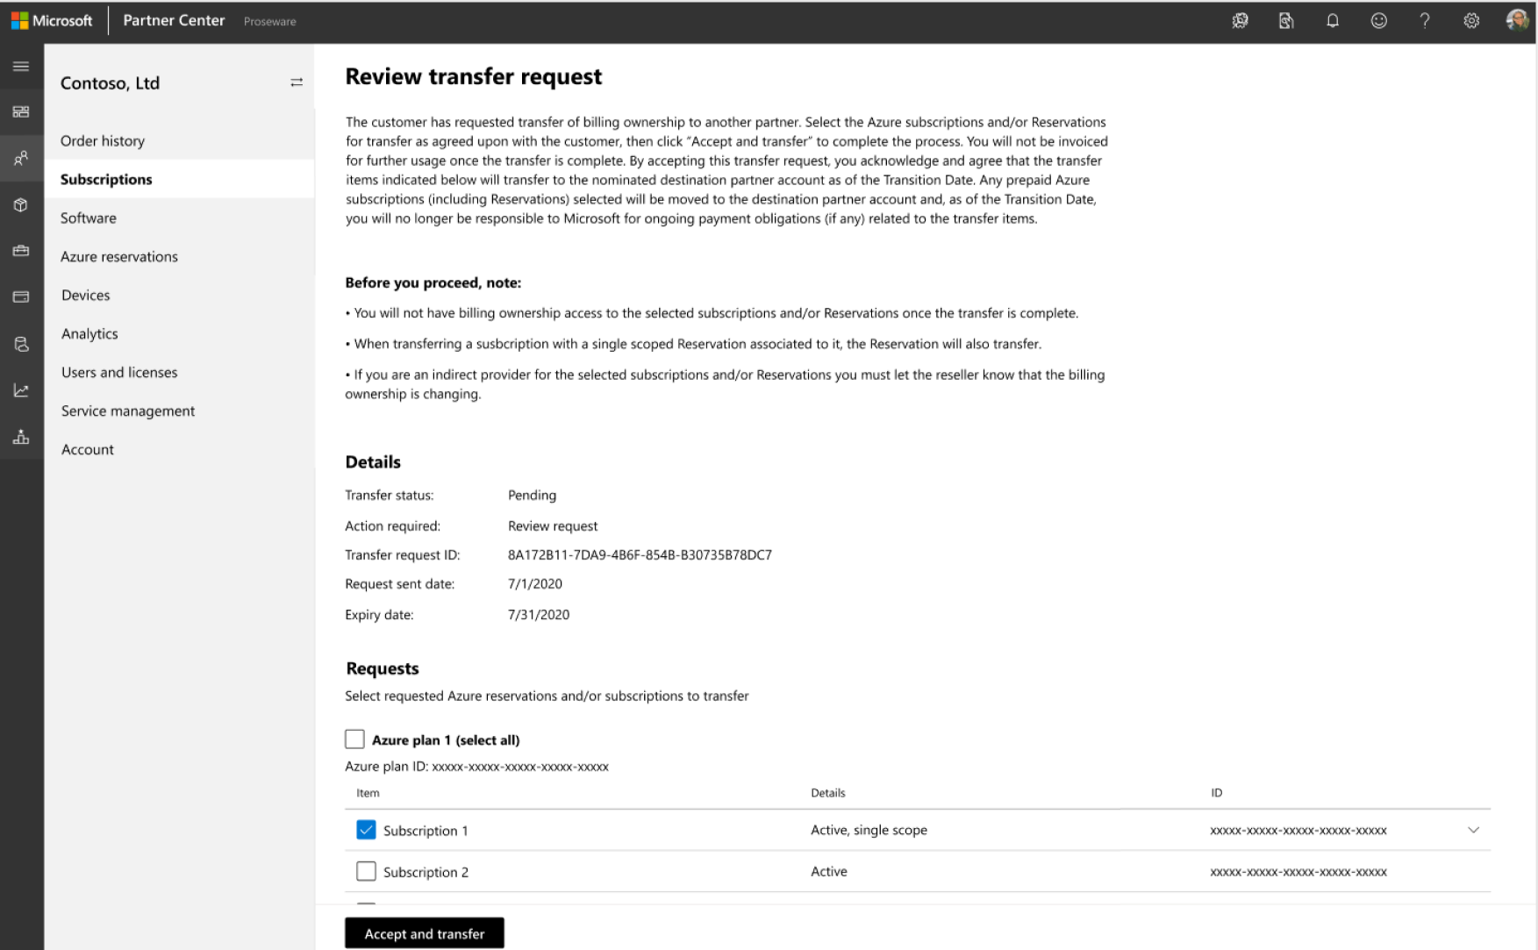This screenshot has height=950, width=1538.
Task: Click request sent date 7/1/2020
Action: (x=535, y=583)
